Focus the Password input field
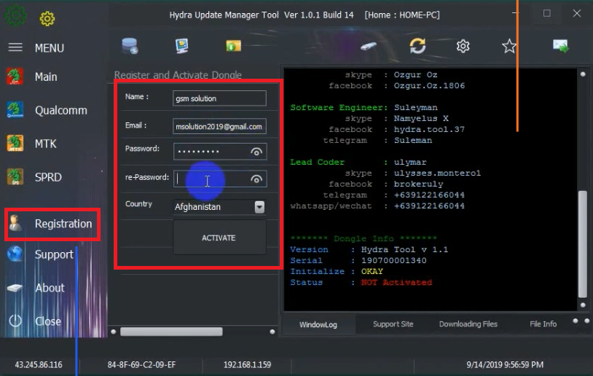This screenshot has height=376, width=593. tap(220, 152)
